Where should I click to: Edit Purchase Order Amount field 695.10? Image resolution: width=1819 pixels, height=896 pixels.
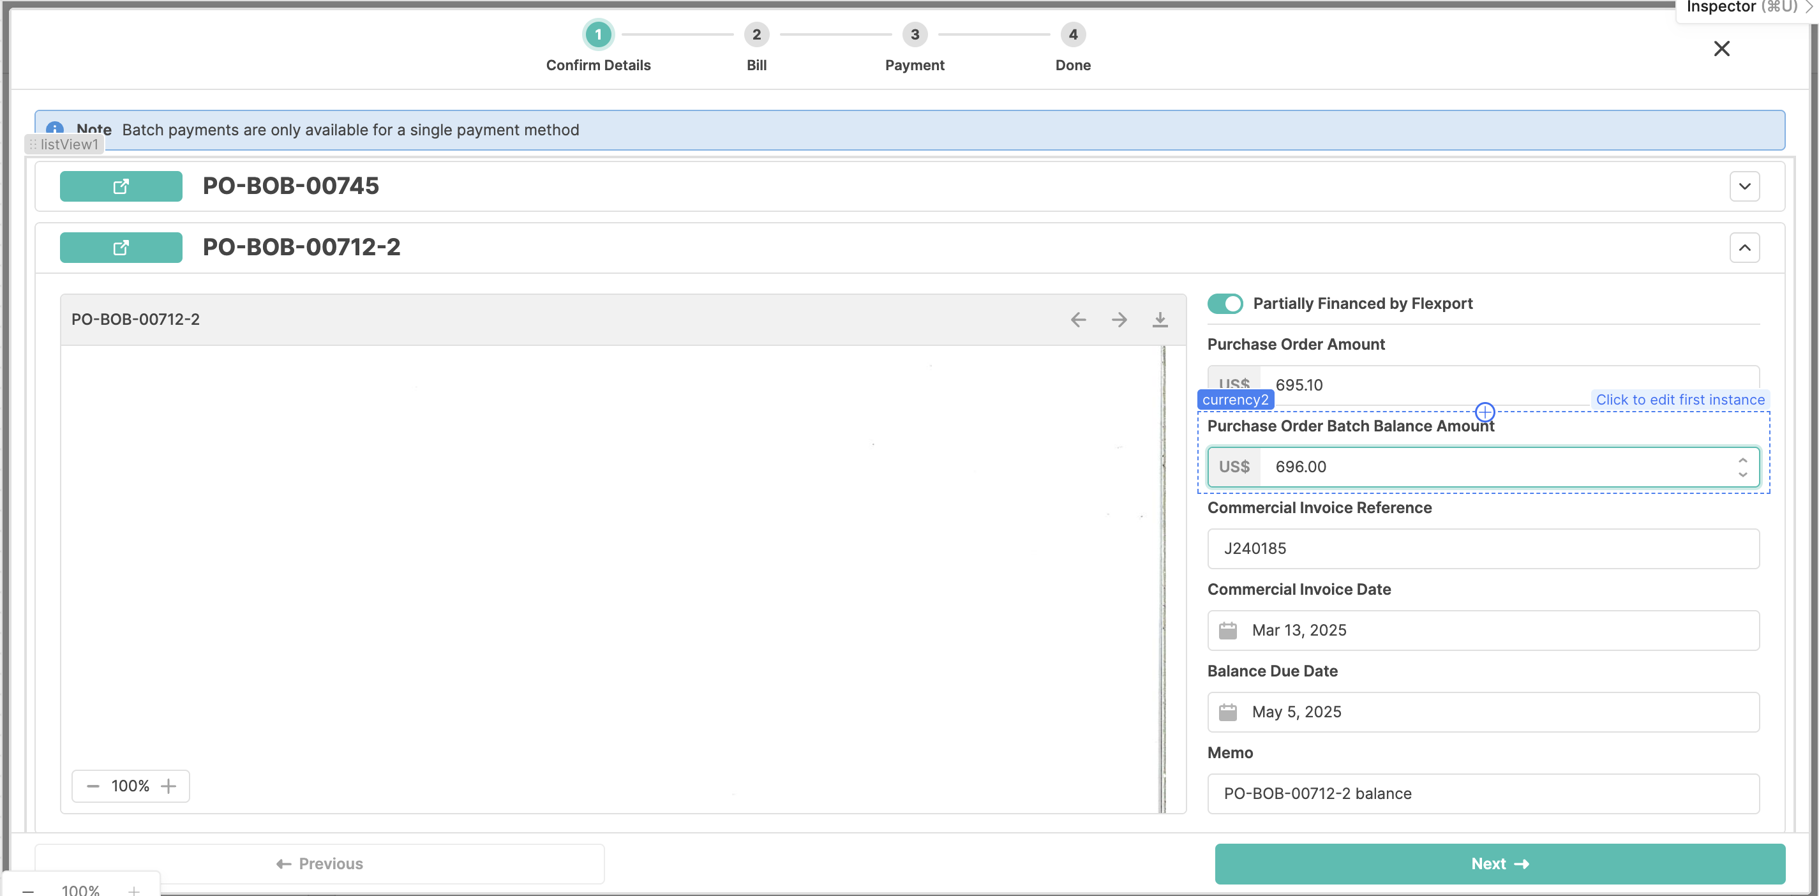tap(1483, 385)
